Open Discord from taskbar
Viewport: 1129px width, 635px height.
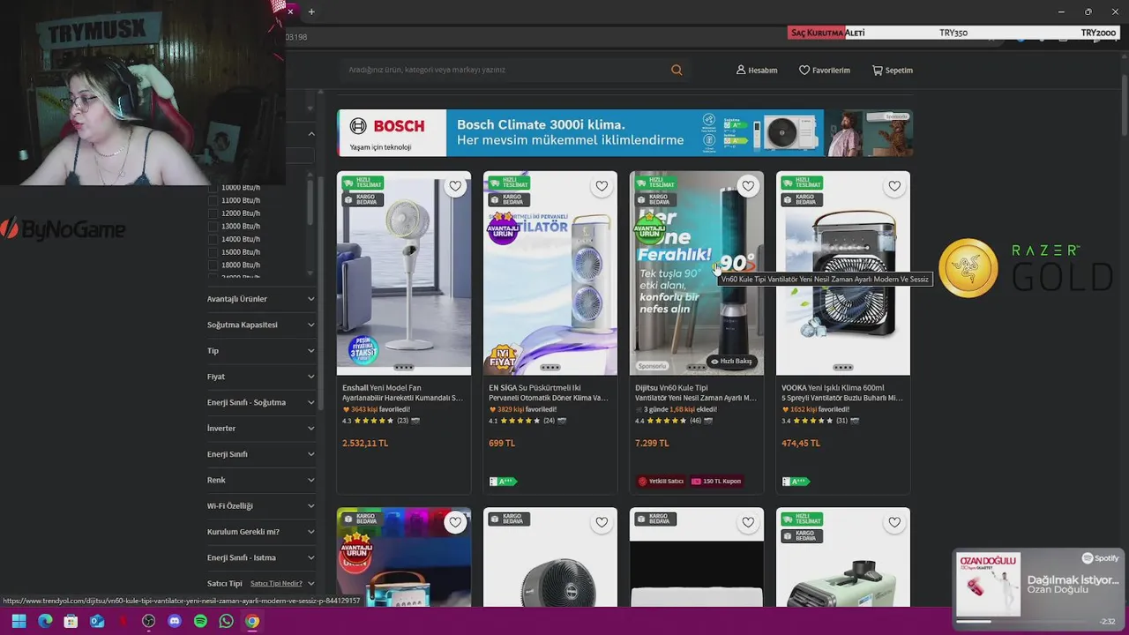point(175,621)
